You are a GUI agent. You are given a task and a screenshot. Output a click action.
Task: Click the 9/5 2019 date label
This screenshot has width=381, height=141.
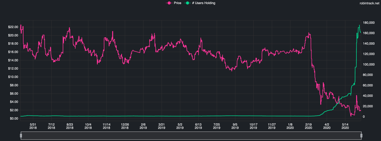click(235, 126)
